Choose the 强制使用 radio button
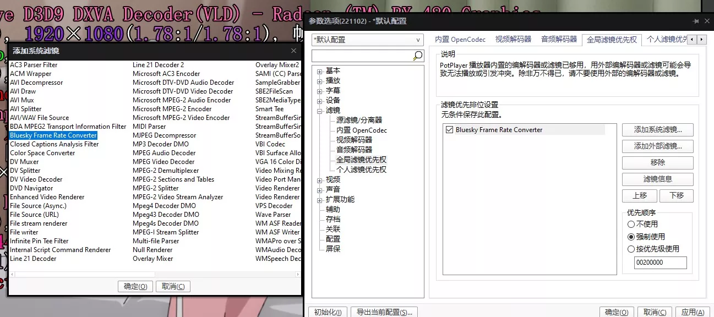714x317 pixels. point(631,237)
